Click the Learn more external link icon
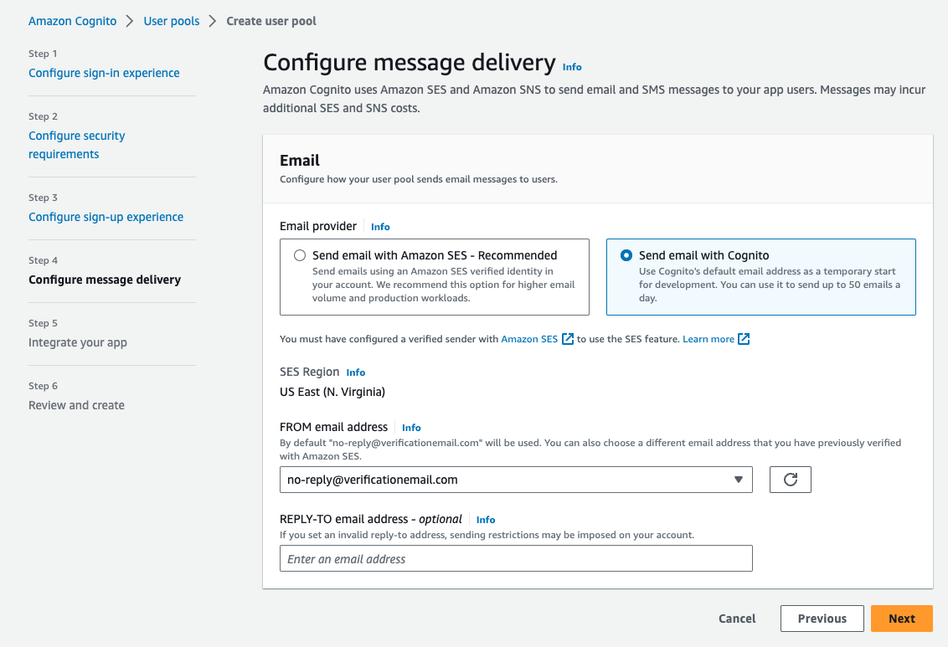 744,339
